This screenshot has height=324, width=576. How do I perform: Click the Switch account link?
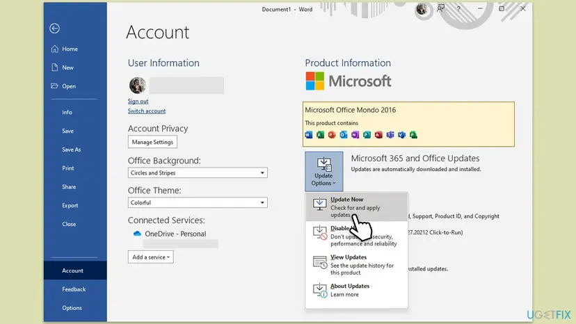(147, 111)
